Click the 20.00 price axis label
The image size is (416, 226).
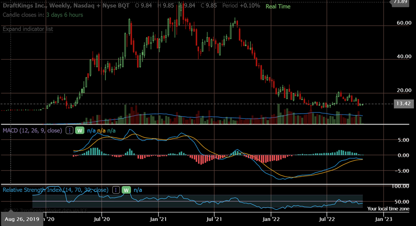(404, 90)
